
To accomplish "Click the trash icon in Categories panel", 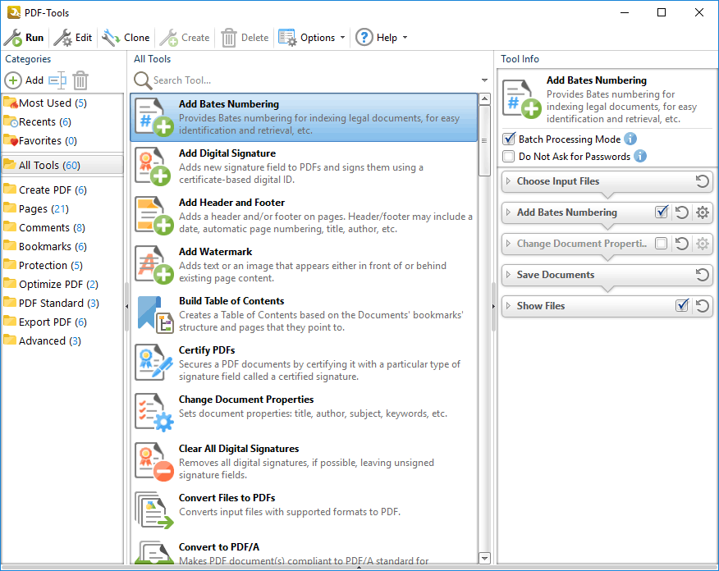I will point(80,80).
